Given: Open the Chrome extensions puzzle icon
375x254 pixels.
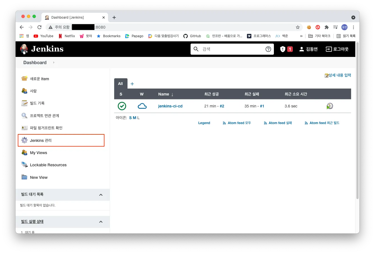Looking at the screenshot, I should pos(327,27).
